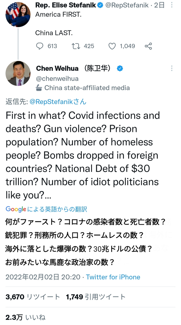The image size is (181, 325).
Task: Like Rep. Elise Stefanik's tweet
Action: [x=112, y=46]
